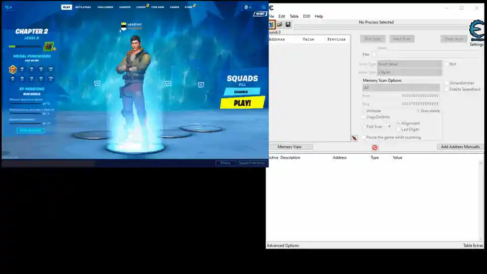Image resolution: width=487 pixels, height=274 pixels.
Task: Toggle the Writable checkbox
Action: tap(363, 111)
